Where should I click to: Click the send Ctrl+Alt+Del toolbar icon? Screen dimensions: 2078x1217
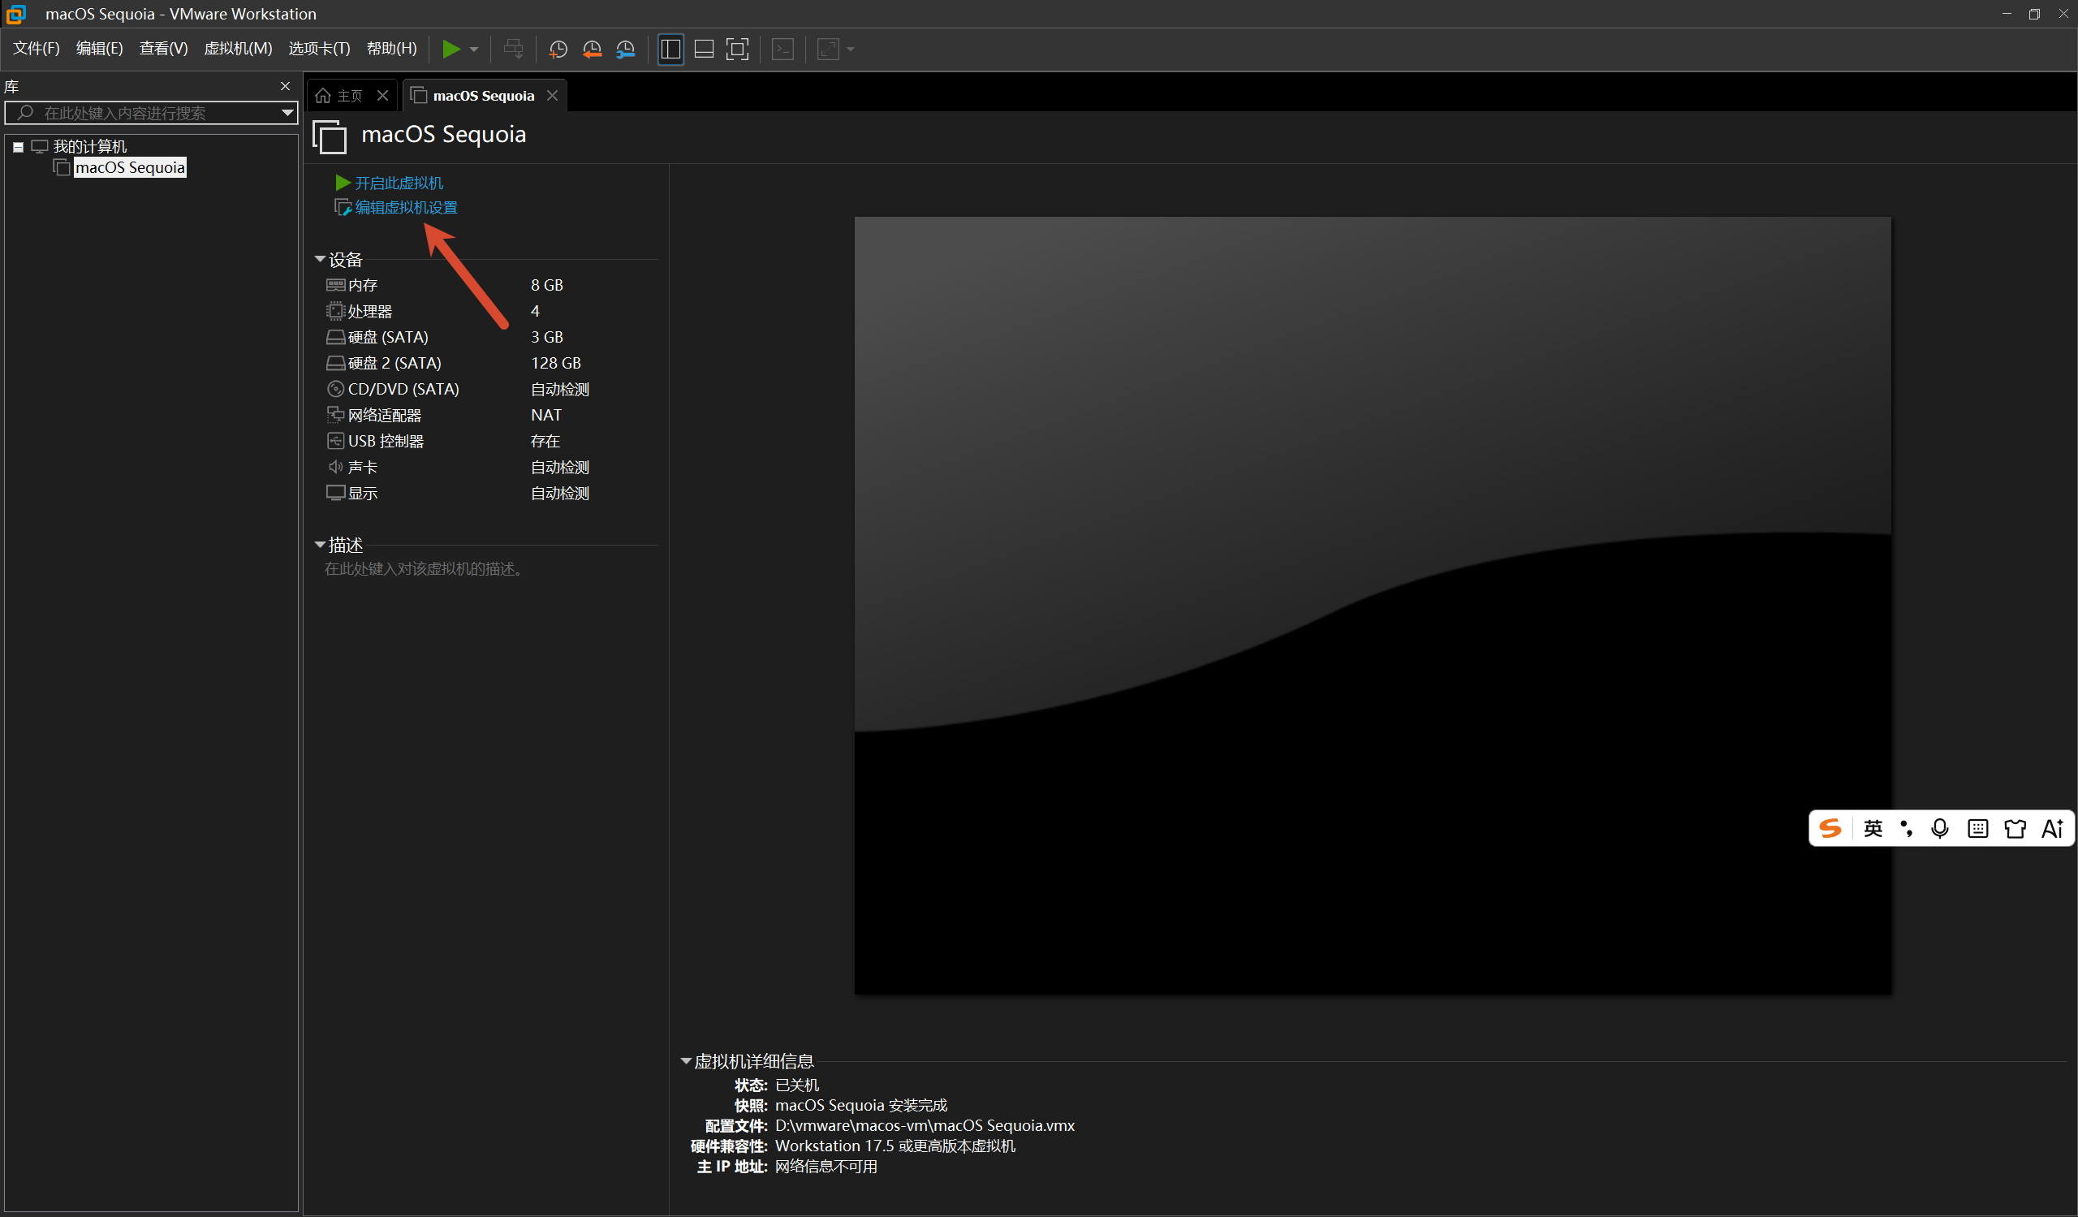513,50
